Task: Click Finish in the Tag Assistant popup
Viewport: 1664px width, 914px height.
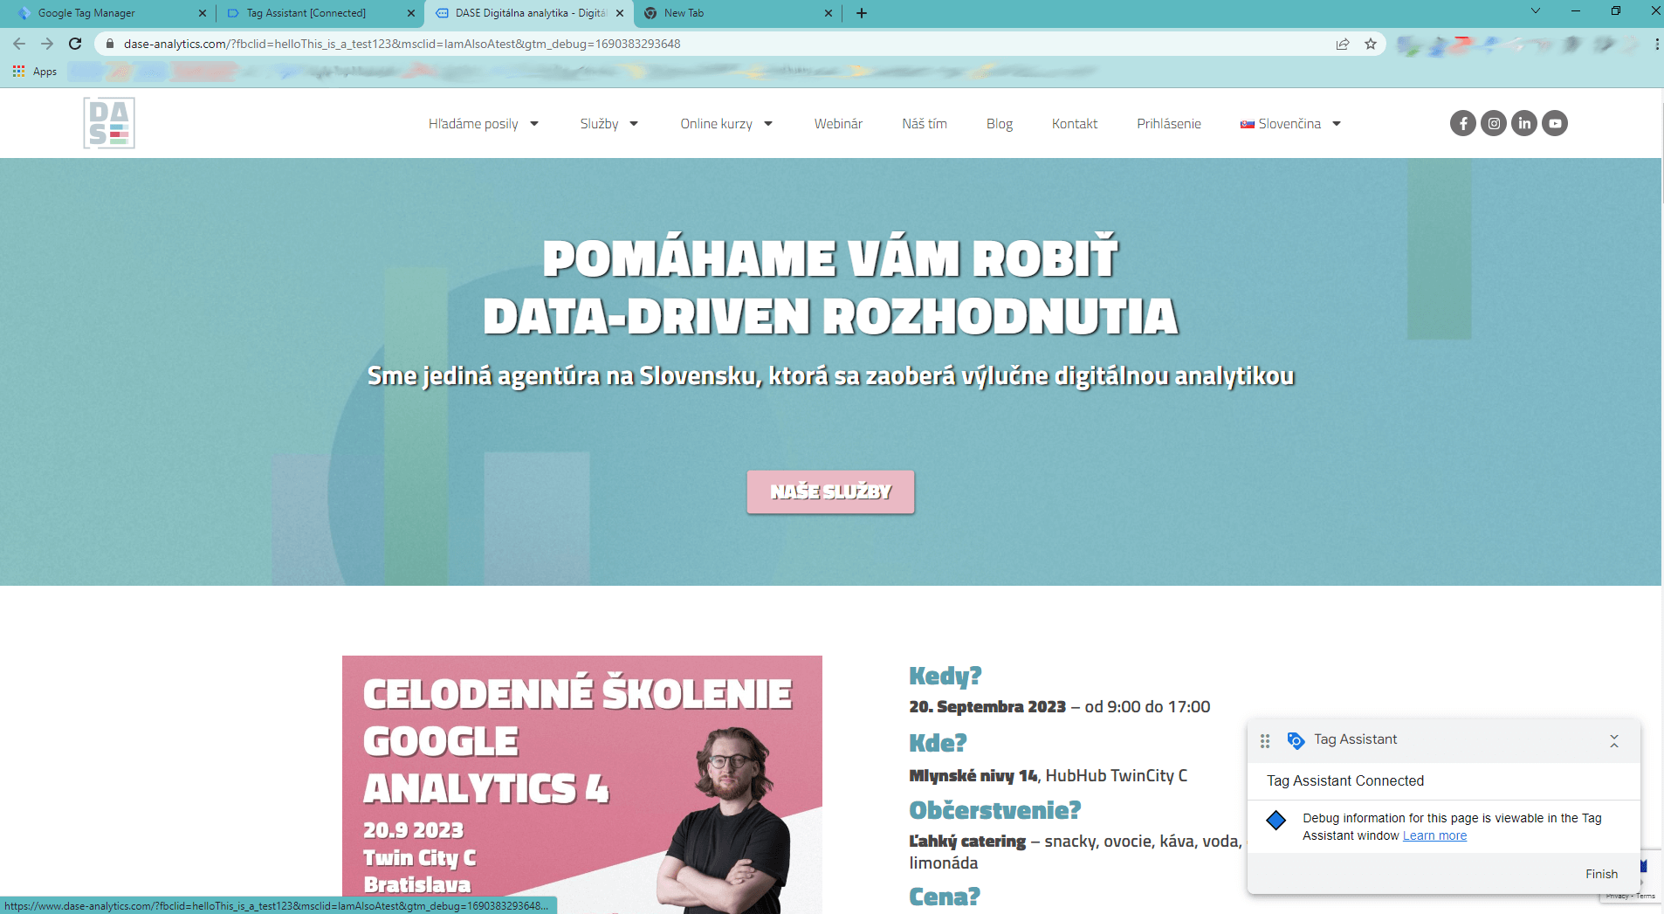Action: point(1601,874)
